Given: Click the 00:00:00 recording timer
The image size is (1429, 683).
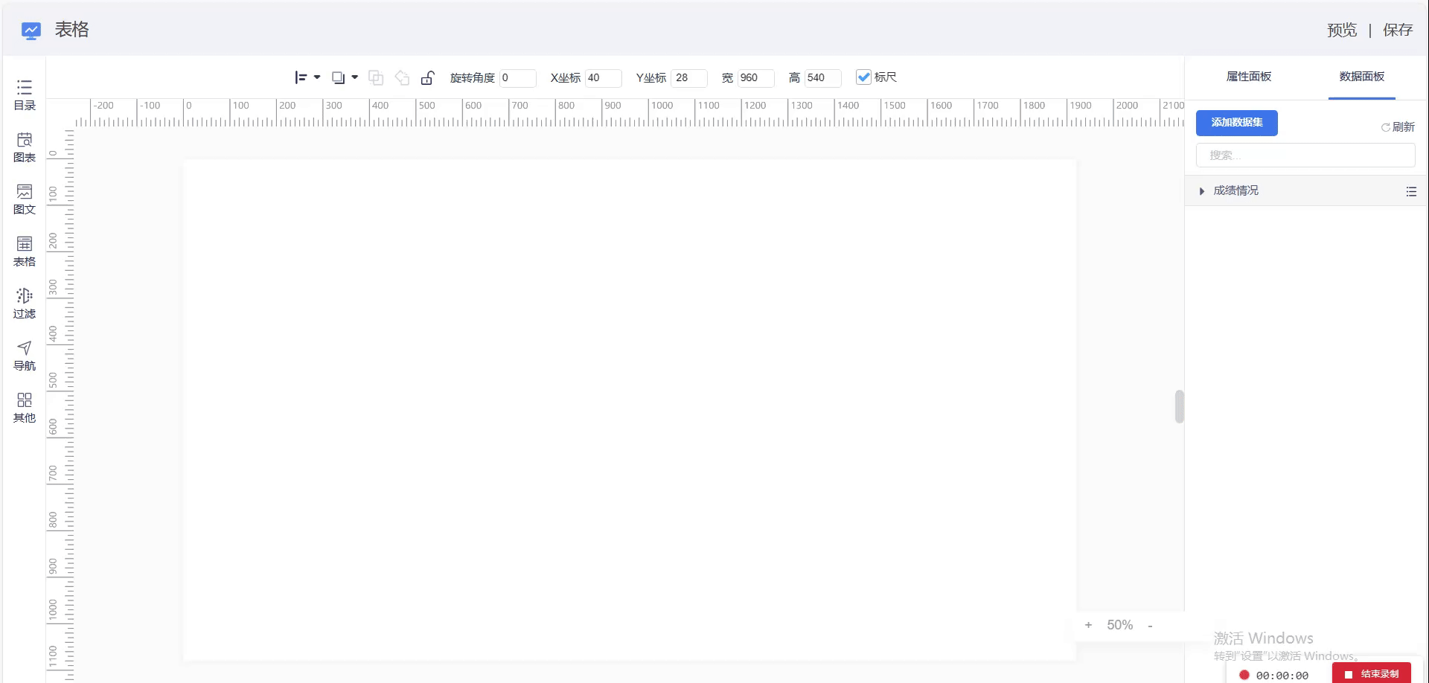Looking at the screenshot, I should 1282,676.
